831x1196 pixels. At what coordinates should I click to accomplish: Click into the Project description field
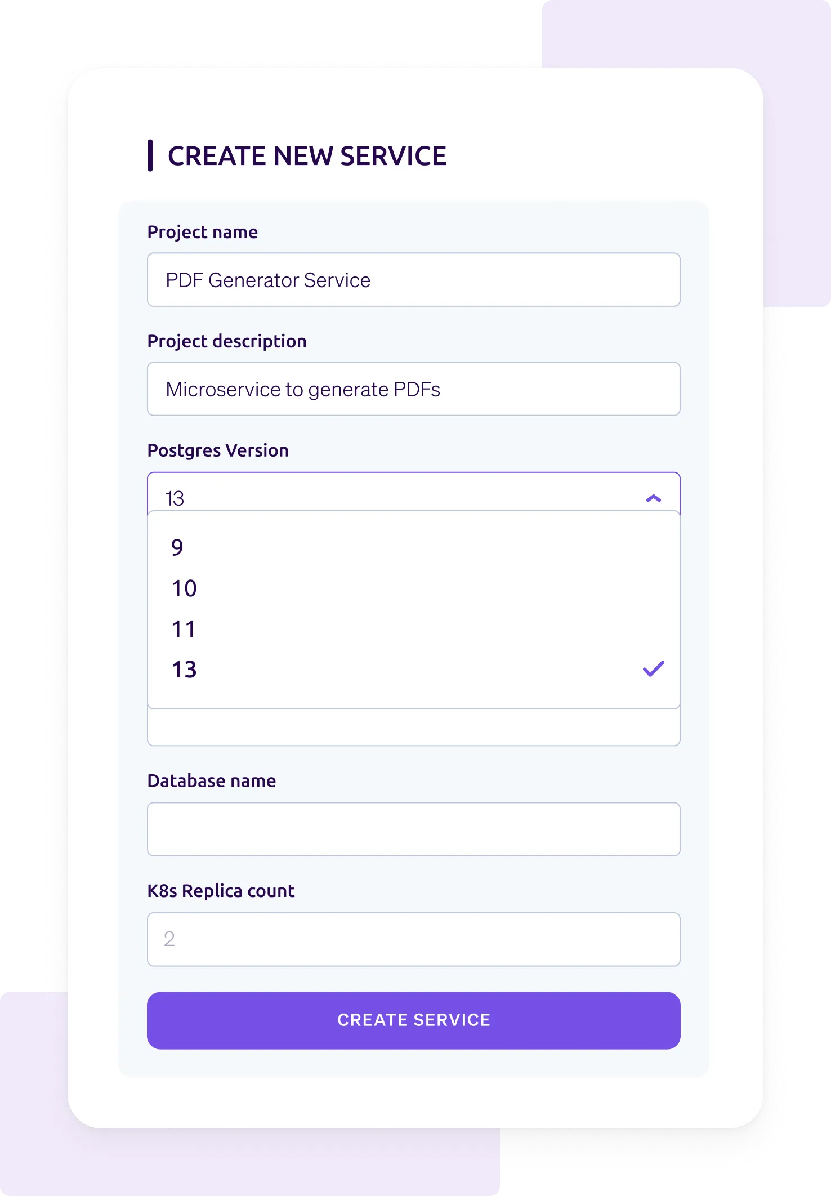pyautogui.click(x=413, y=389)
